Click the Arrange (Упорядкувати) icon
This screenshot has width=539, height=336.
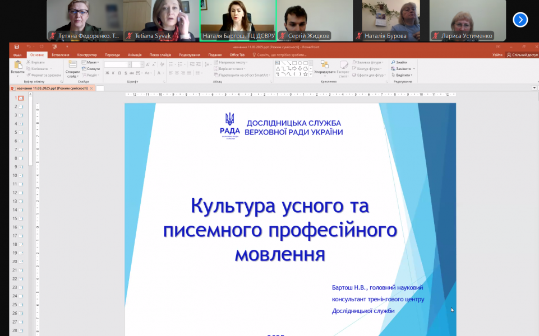(x=324, y=65)
